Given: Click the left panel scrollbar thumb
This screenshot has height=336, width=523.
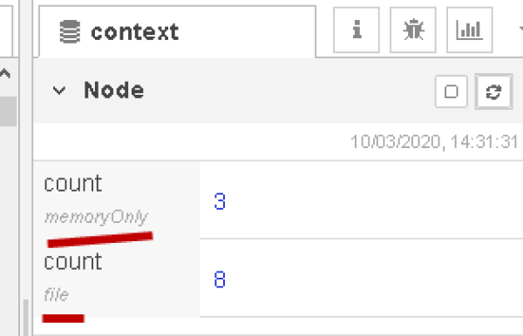Looking at the screenshot, I should [x=7, y=111].
